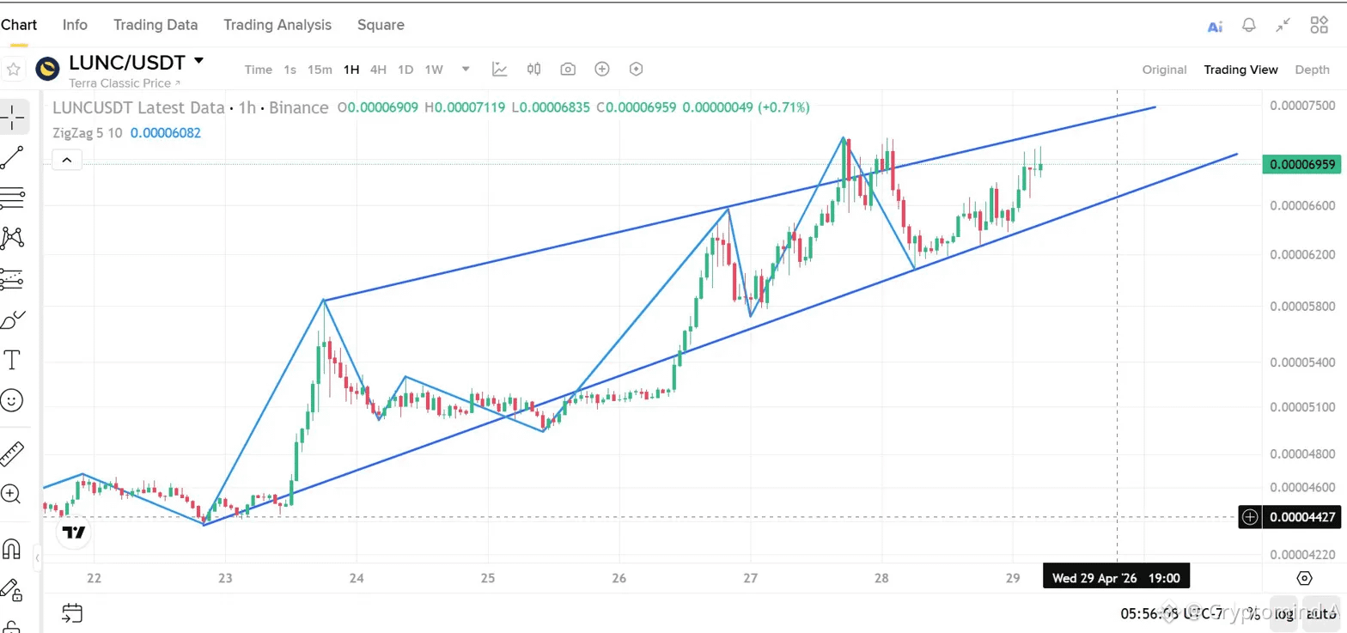The height and width of the screenshot is (633, 1347).
Task: Select the Trading View chart mode
Action: pyautogui.click(x=1240, y=70)
